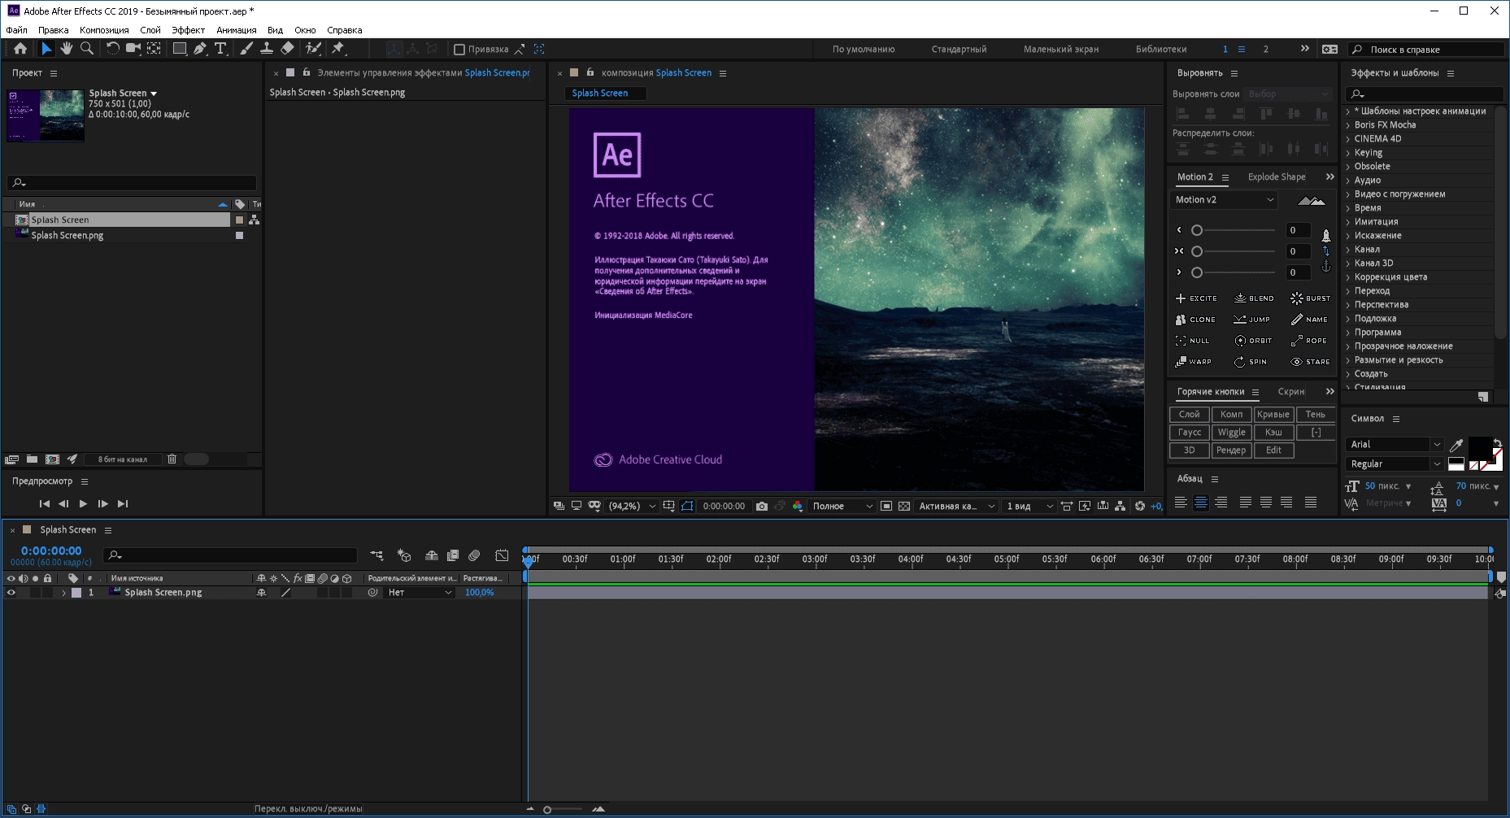Select the Home icon in toolbar
This screenshot has width=1510, height=818.
pyautogui.click(x=20, y=49)
